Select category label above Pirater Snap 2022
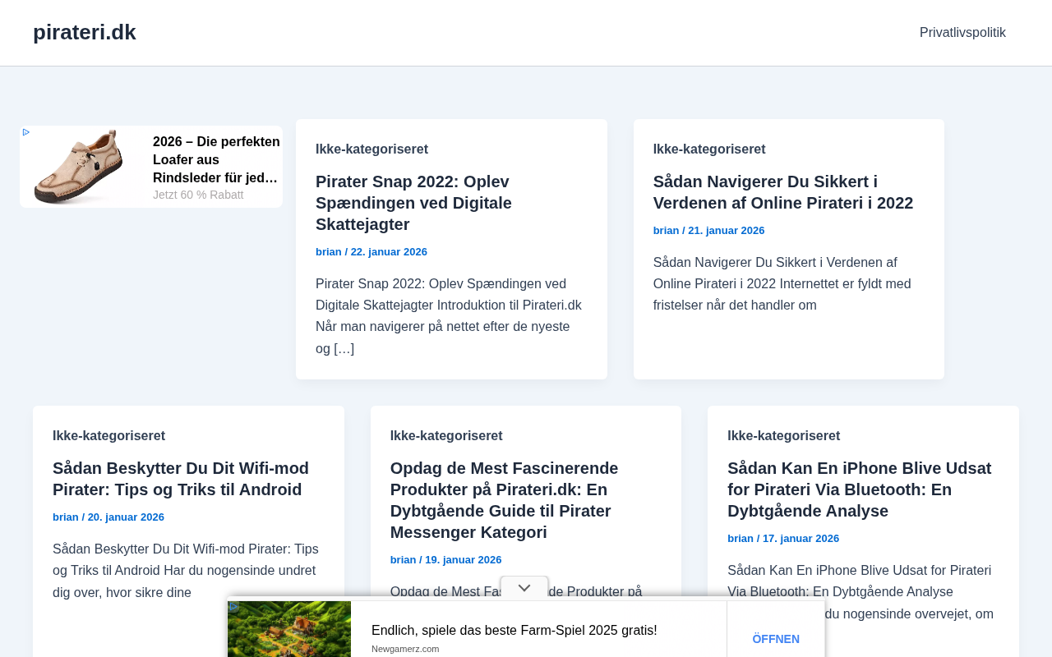Viewport: 1052px width, 657px height. pyautogui.click(x=371, y=149)
